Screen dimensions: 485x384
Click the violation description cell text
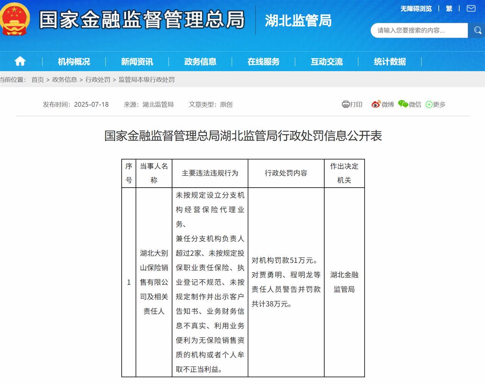210,282
